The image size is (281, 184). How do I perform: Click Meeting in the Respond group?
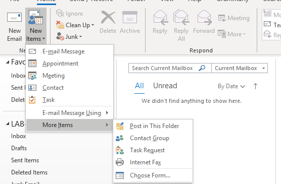(x=233, y=18)
